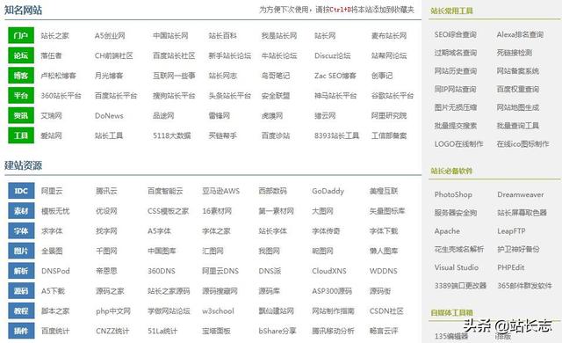Select the blue 教程 category tag
Screen dimensions: 562x343
tap(21, 310)
